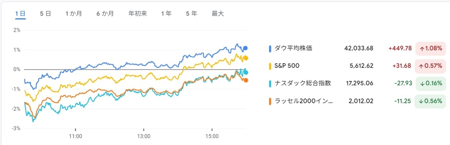Select the 1日 time range tab
The image size is (450, 145).
[20, 13]
